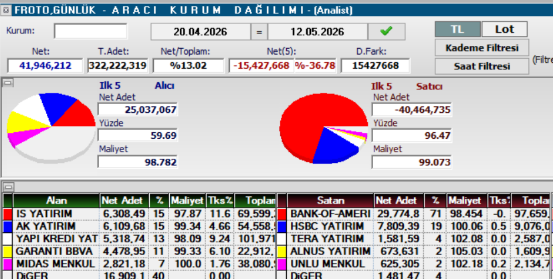
Task: Select TERA YATIRIM seller row
Action: point(413,239)
